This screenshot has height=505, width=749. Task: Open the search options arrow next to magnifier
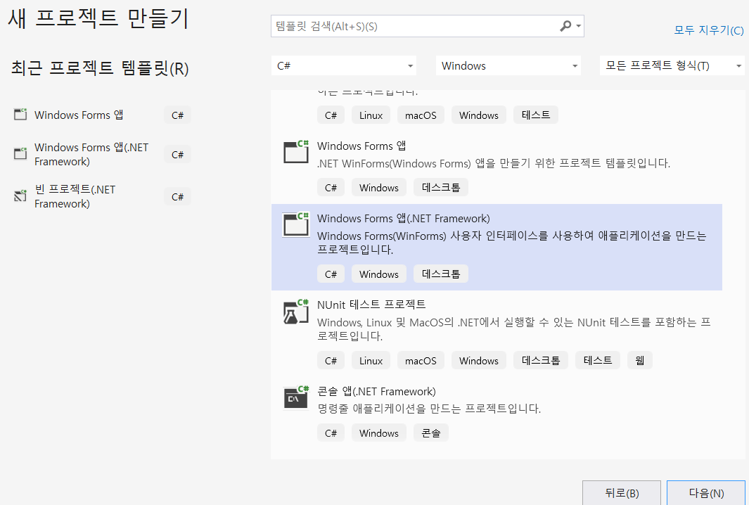[x=579, y=26]
